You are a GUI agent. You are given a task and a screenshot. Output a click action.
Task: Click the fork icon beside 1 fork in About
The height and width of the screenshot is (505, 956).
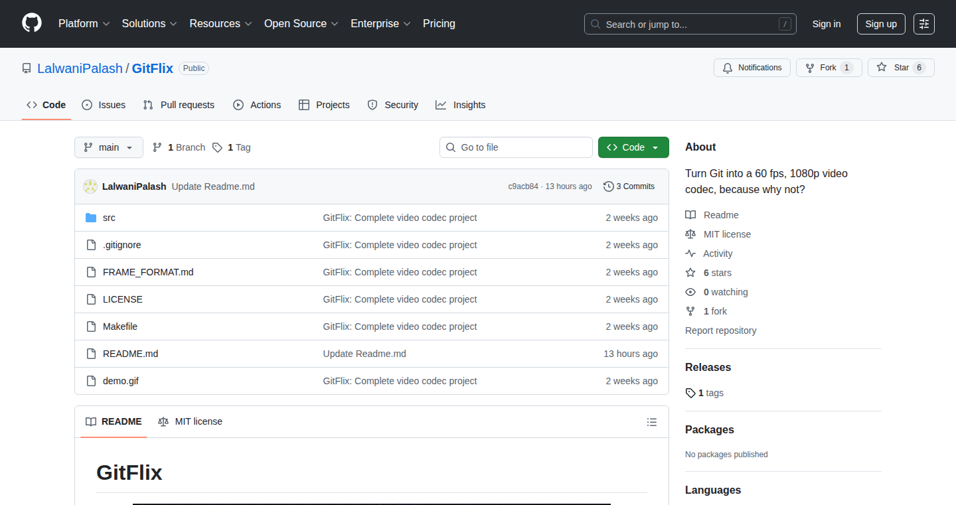click(690, 311)
